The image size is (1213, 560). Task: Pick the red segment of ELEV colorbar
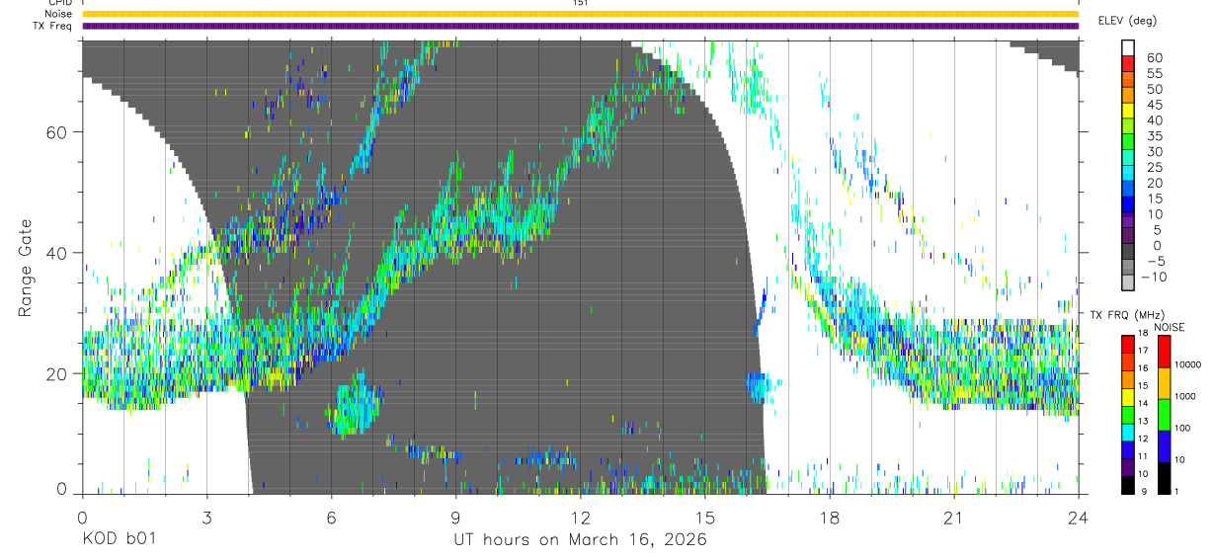coord(1128,65)
